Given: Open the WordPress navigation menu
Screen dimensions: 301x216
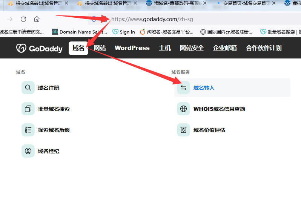Looking at the screenshot, I should pyautogui.click(x=132, y=48).
